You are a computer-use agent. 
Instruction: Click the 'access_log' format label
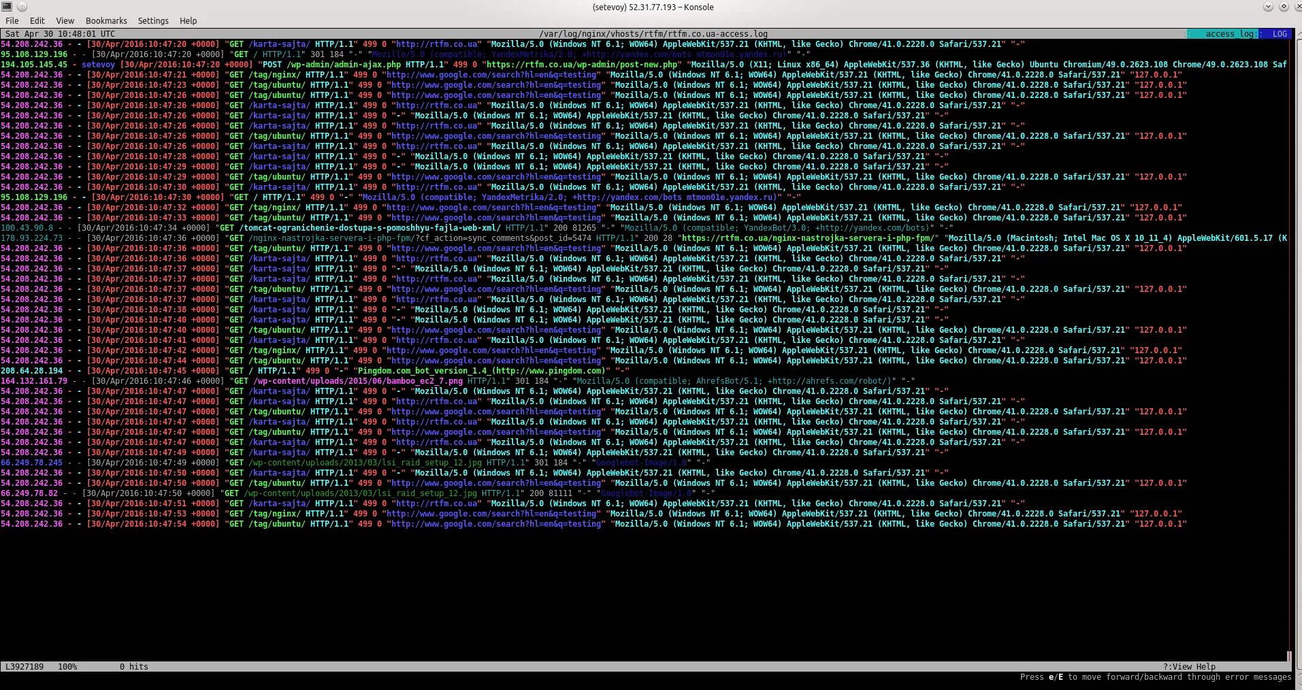[x=1231, y=34]
